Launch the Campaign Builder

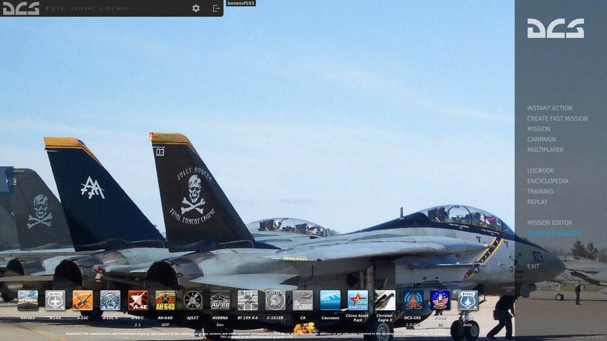[554, 234]
